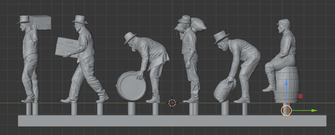Click the sack resting on the ground

click(225, 91)
